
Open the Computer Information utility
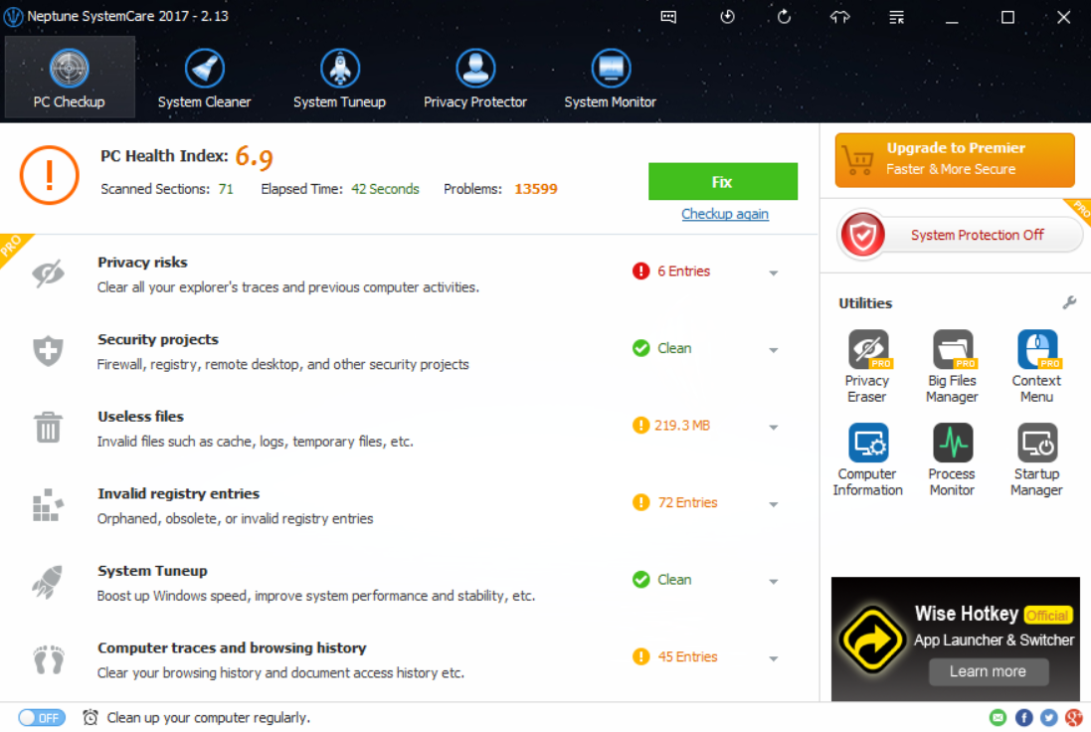tap(867, 459)
